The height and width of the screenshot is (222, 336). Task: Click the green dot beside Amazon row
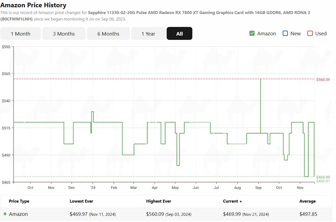coord(5,214)
